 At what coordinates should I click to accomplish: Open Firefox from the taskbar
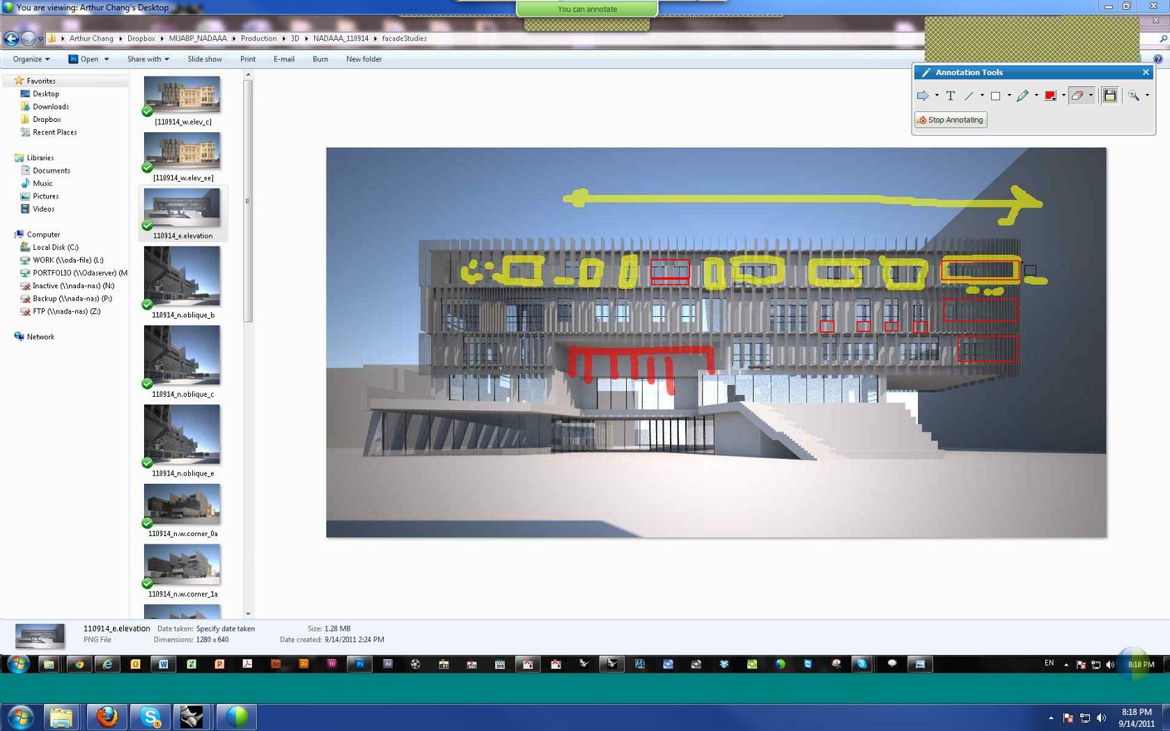coord(107,716)
